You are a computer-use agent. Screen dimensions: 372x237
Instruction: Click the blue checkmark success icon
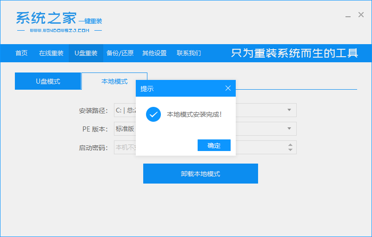tap(153, 114)
